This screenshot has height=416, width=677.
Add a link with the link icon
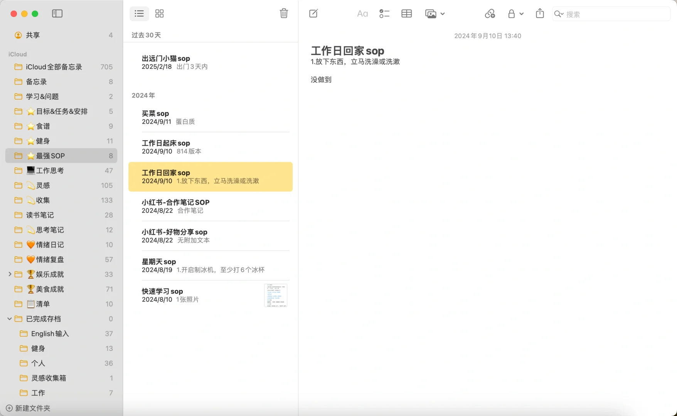pos(490,13)
